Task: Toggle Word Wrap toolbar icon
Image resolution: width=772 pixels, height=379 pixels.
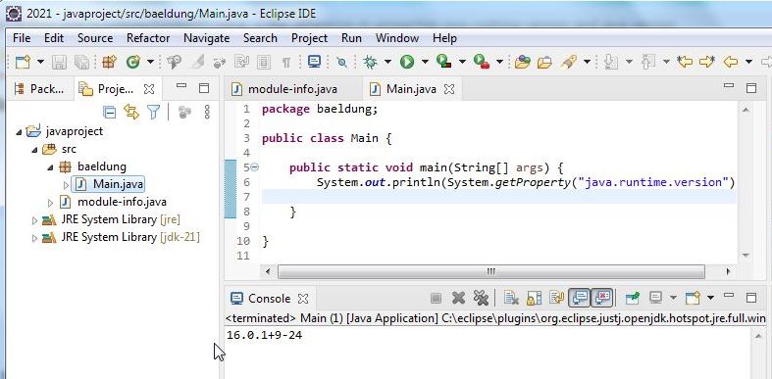Action: tap(242, 62)
